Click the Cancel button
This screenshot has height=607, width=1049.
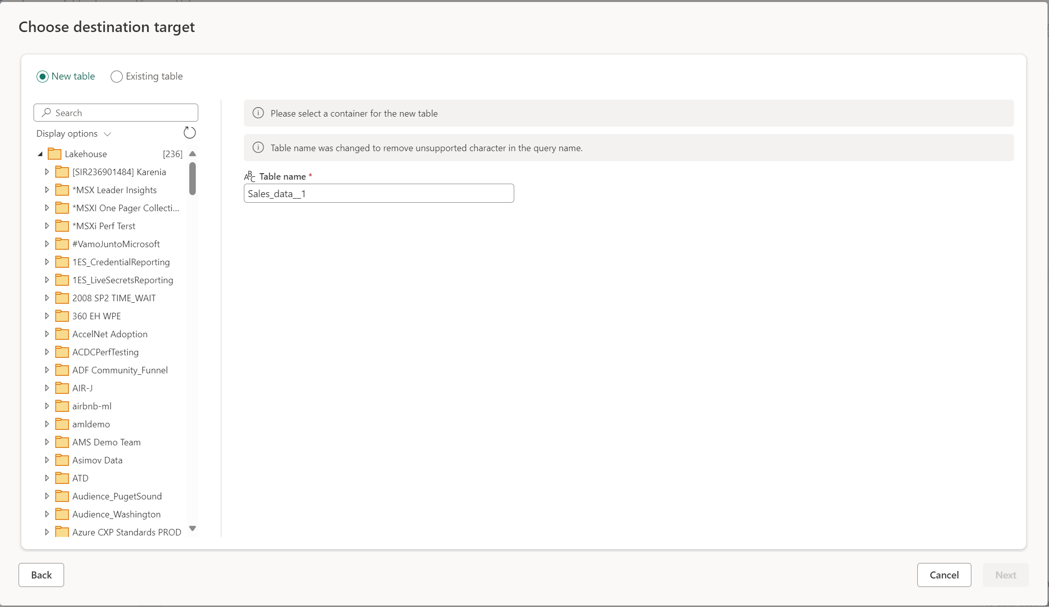click(944, 574)
